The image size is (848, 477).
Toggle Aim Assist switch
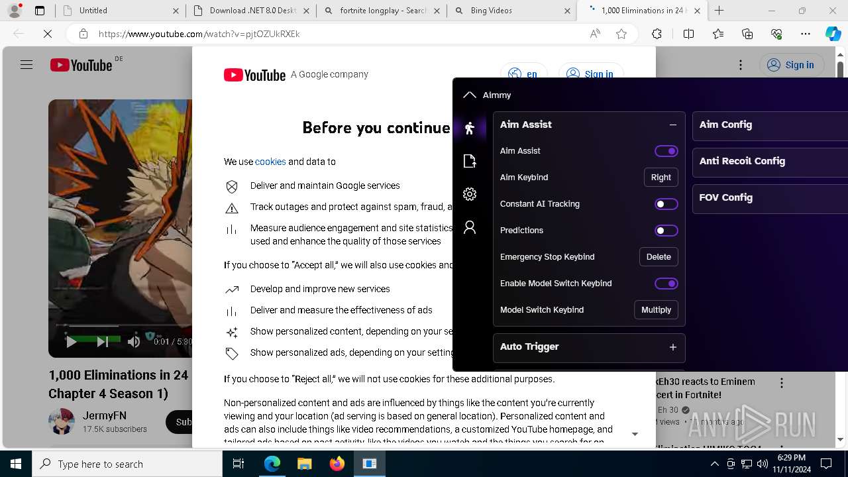[x=666, y=151]
